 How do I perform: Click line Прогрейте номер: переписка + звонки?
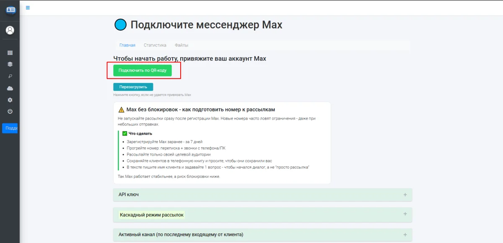[176, 148]
